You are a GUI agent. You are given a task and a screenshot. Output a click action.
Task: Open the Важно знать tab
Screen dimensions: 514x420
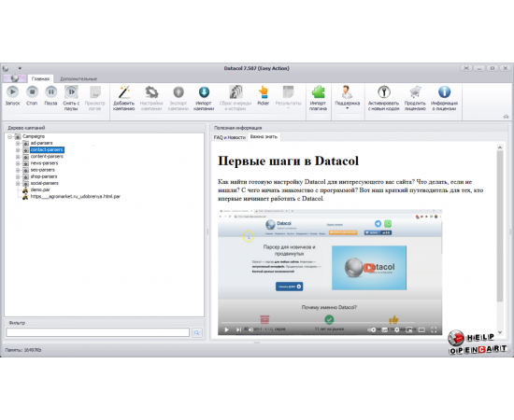point(264,137)
